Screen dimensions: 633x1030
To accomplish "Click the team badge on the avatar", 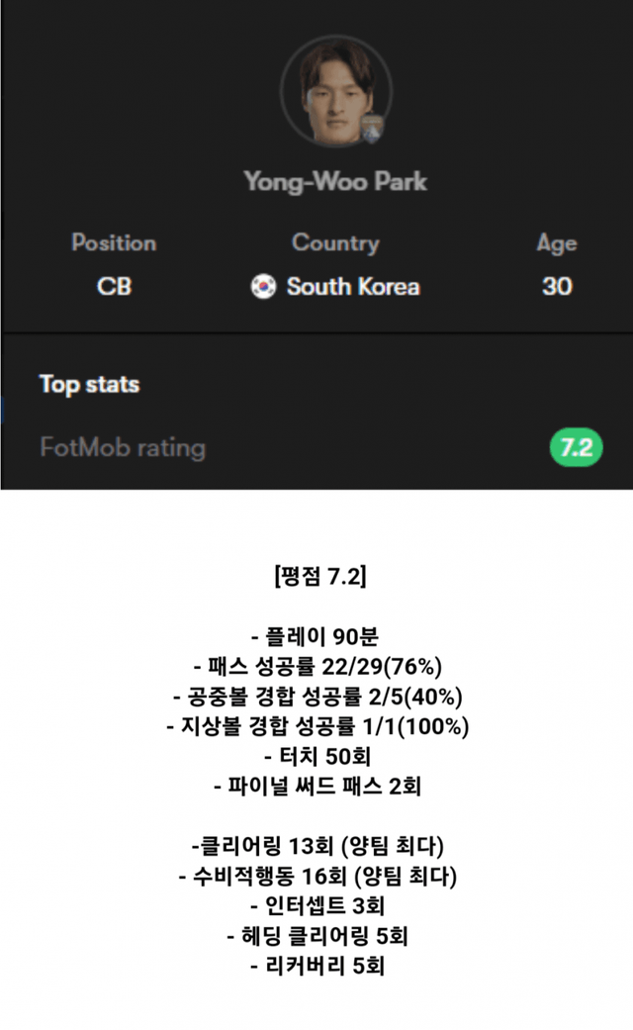I will (372, 129).
